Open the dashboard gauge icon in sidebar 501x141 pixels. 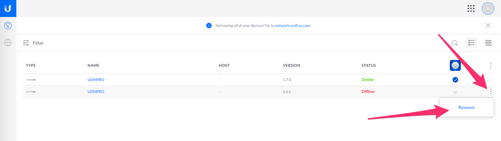pyautogui.click(x=8, y=26)
